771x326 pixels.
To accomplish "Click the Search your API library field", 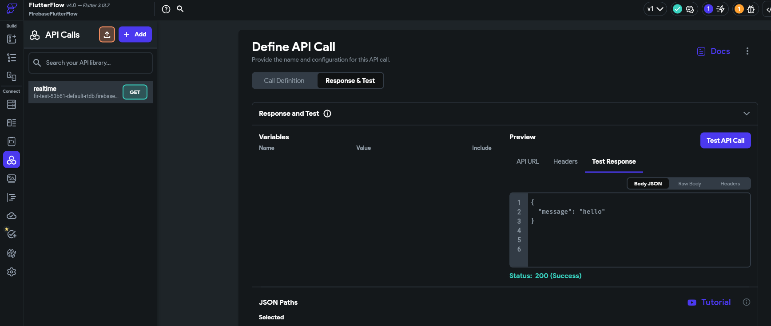I will point(91,63).
